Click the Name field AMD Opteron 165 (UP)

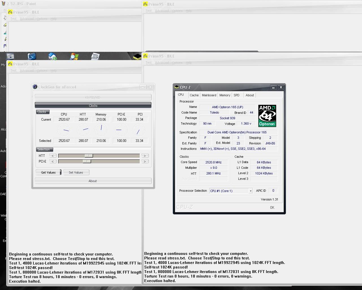(x=228, y=107)
